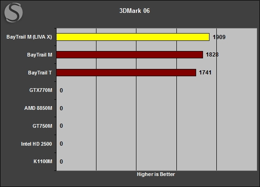Click the K1100M axis label
Screen dimensions: 260x187
click(x=43, y=161)
